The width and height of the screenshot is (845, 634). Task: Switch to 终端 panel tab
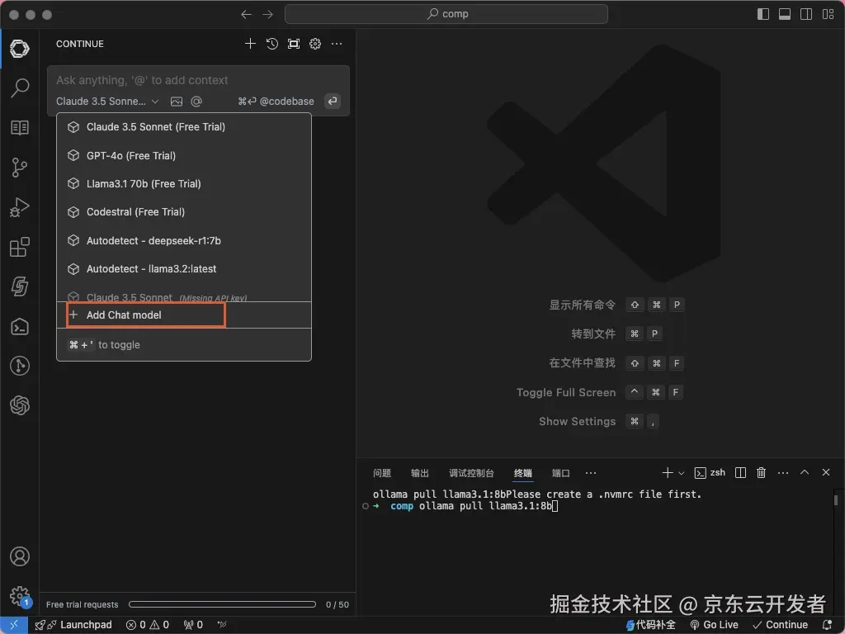[x=522, y=473]
